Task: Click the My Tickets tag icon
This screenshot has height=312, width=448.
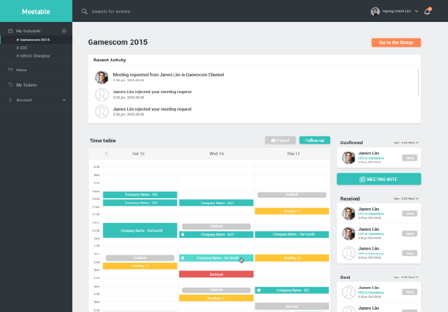Action: click(x=11, y=85)
